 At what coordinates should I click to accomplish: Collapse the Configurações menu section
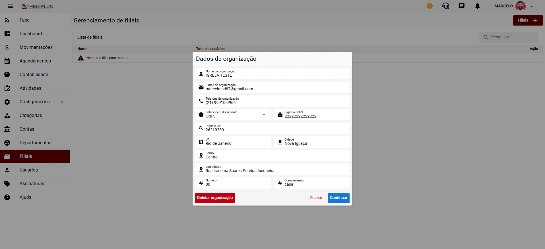coord(62,102)
